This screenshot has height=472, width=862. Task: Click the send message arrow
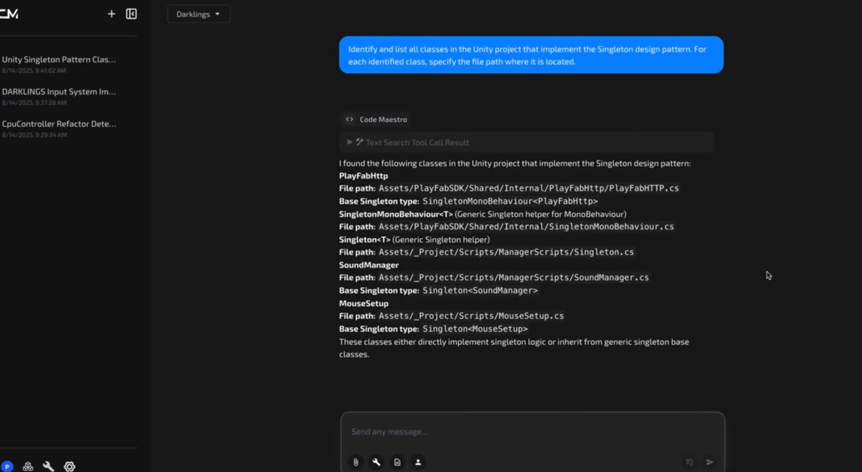(710, 462)
